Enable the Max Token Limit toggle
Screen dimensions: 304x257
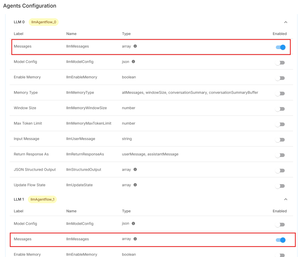pyautogui.click(x=280, y=124)
